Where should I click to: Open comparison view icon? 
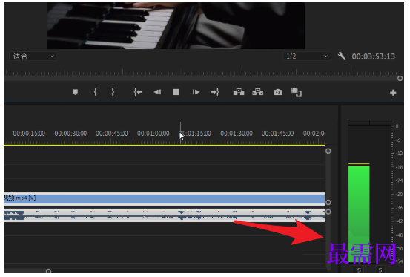pos(297,92)
